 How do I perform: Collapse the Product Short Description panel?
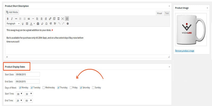click(x=169, y=6)
